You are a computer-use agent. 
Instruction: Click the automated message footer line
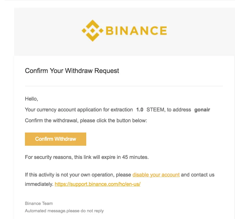64,210
